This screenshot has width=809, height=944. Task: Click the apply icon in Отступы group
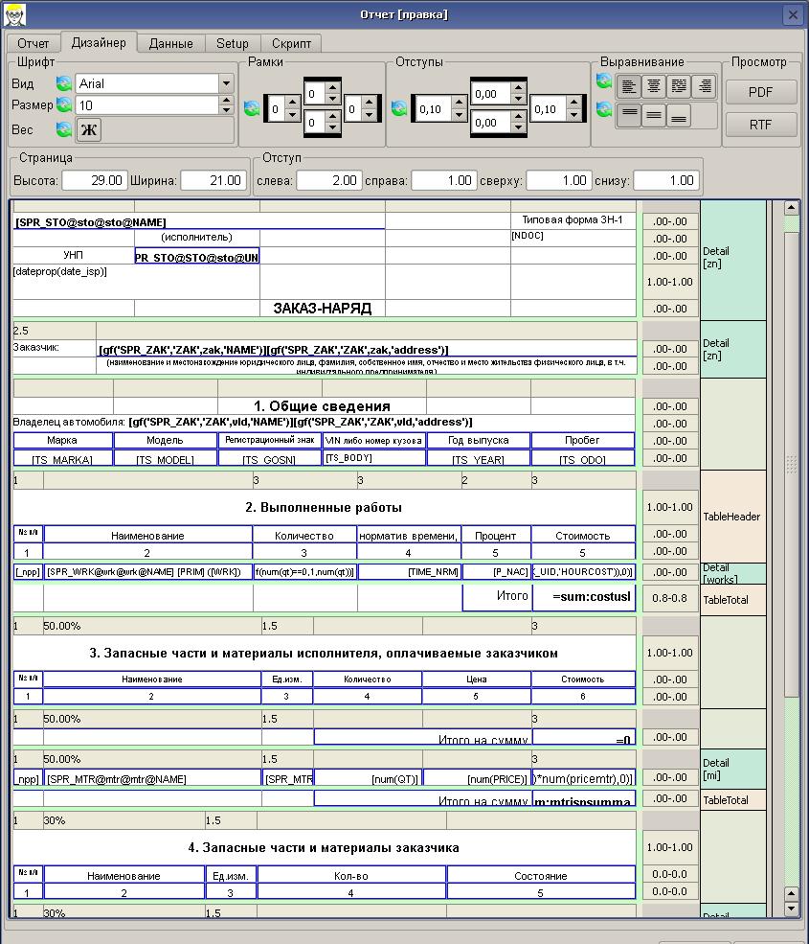tap(400, 108)
